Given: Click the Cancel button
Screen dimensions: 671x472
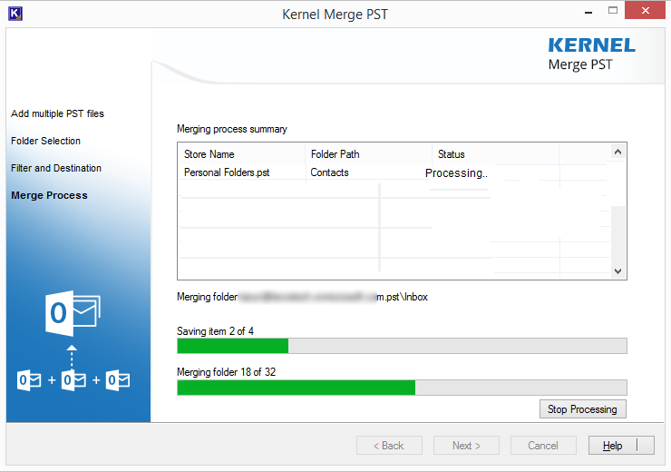Looking at the screenshot, I should point(543,446).
